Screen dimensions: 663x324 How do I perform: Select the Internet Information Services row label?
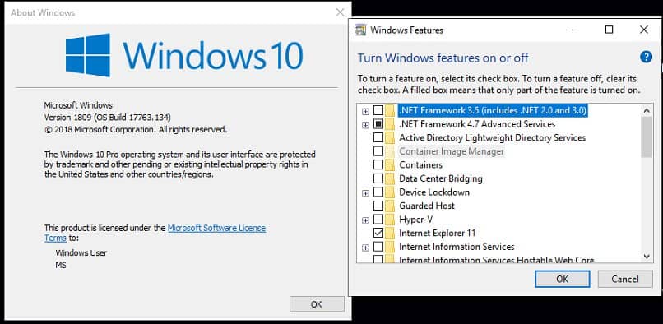tap(457, 247)
